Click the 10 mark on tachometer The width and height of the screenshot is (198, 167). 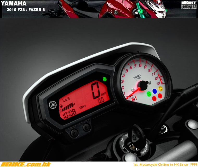[x=150, y=70]
